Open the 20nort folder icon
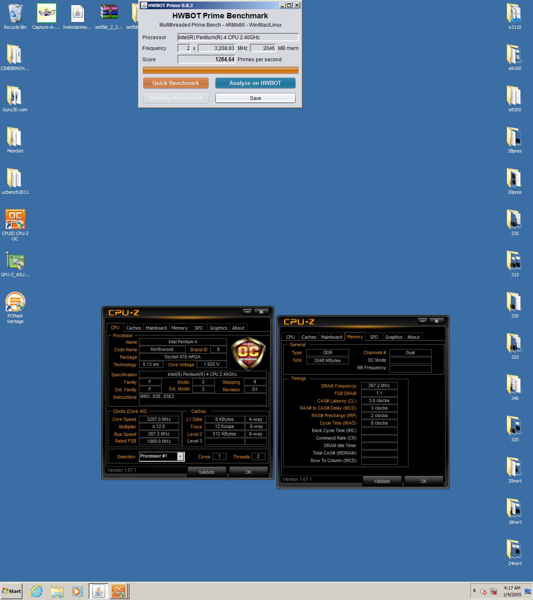The image size is (533, 600). (515, 470)
